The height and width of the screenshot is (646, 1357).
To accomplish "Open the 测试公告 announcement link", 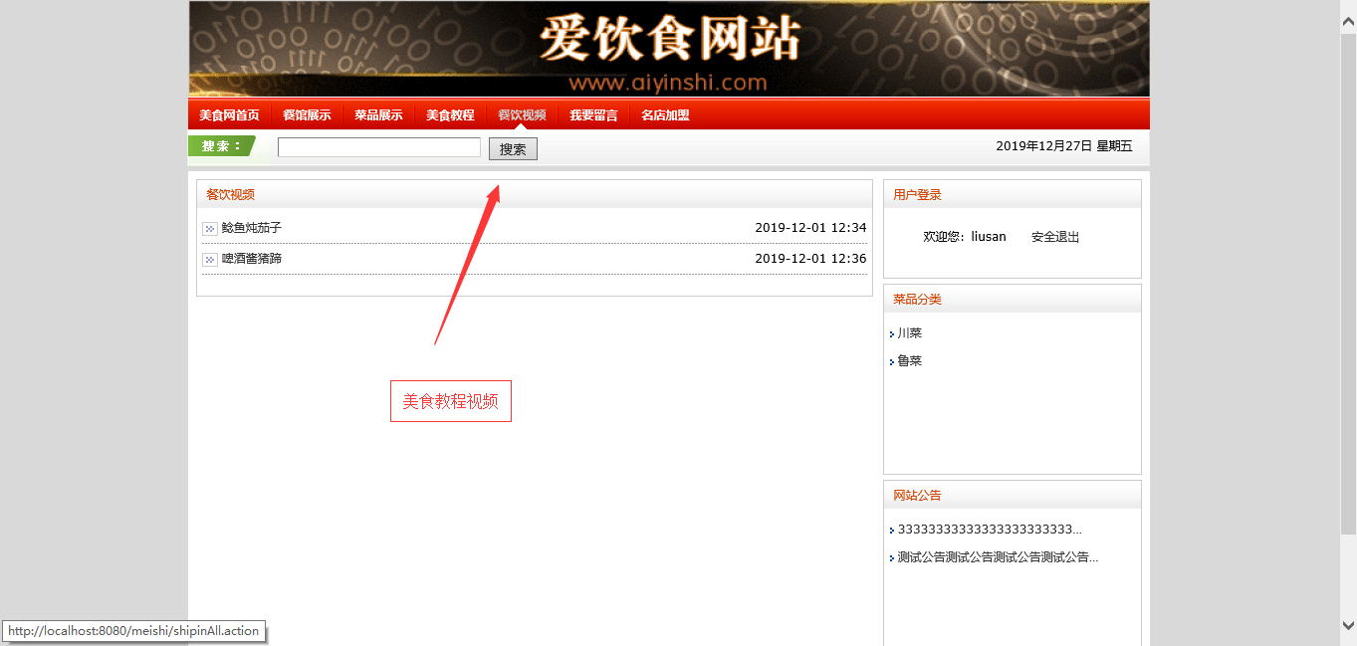I will [997, 557].
